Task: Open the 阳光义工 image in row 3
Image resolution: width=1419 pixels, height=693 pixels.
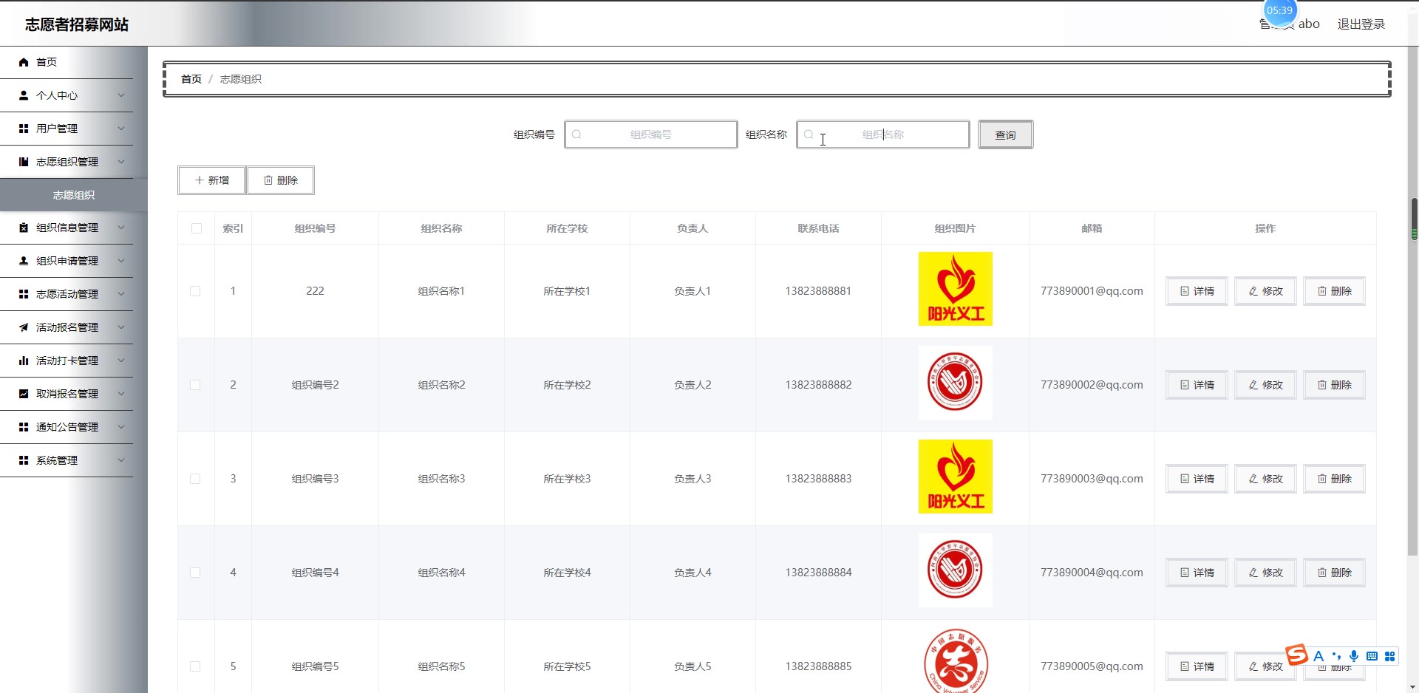Action: [x=955, y=477]
